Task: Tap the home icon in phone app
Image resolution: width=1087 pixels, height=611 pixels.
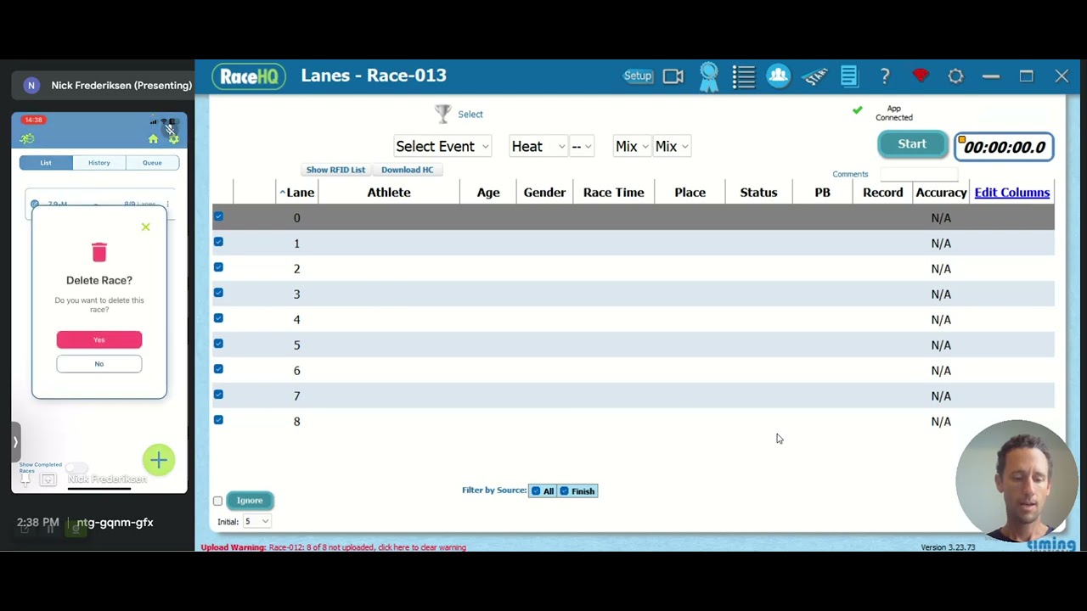Action: click(x=153, y=139)
